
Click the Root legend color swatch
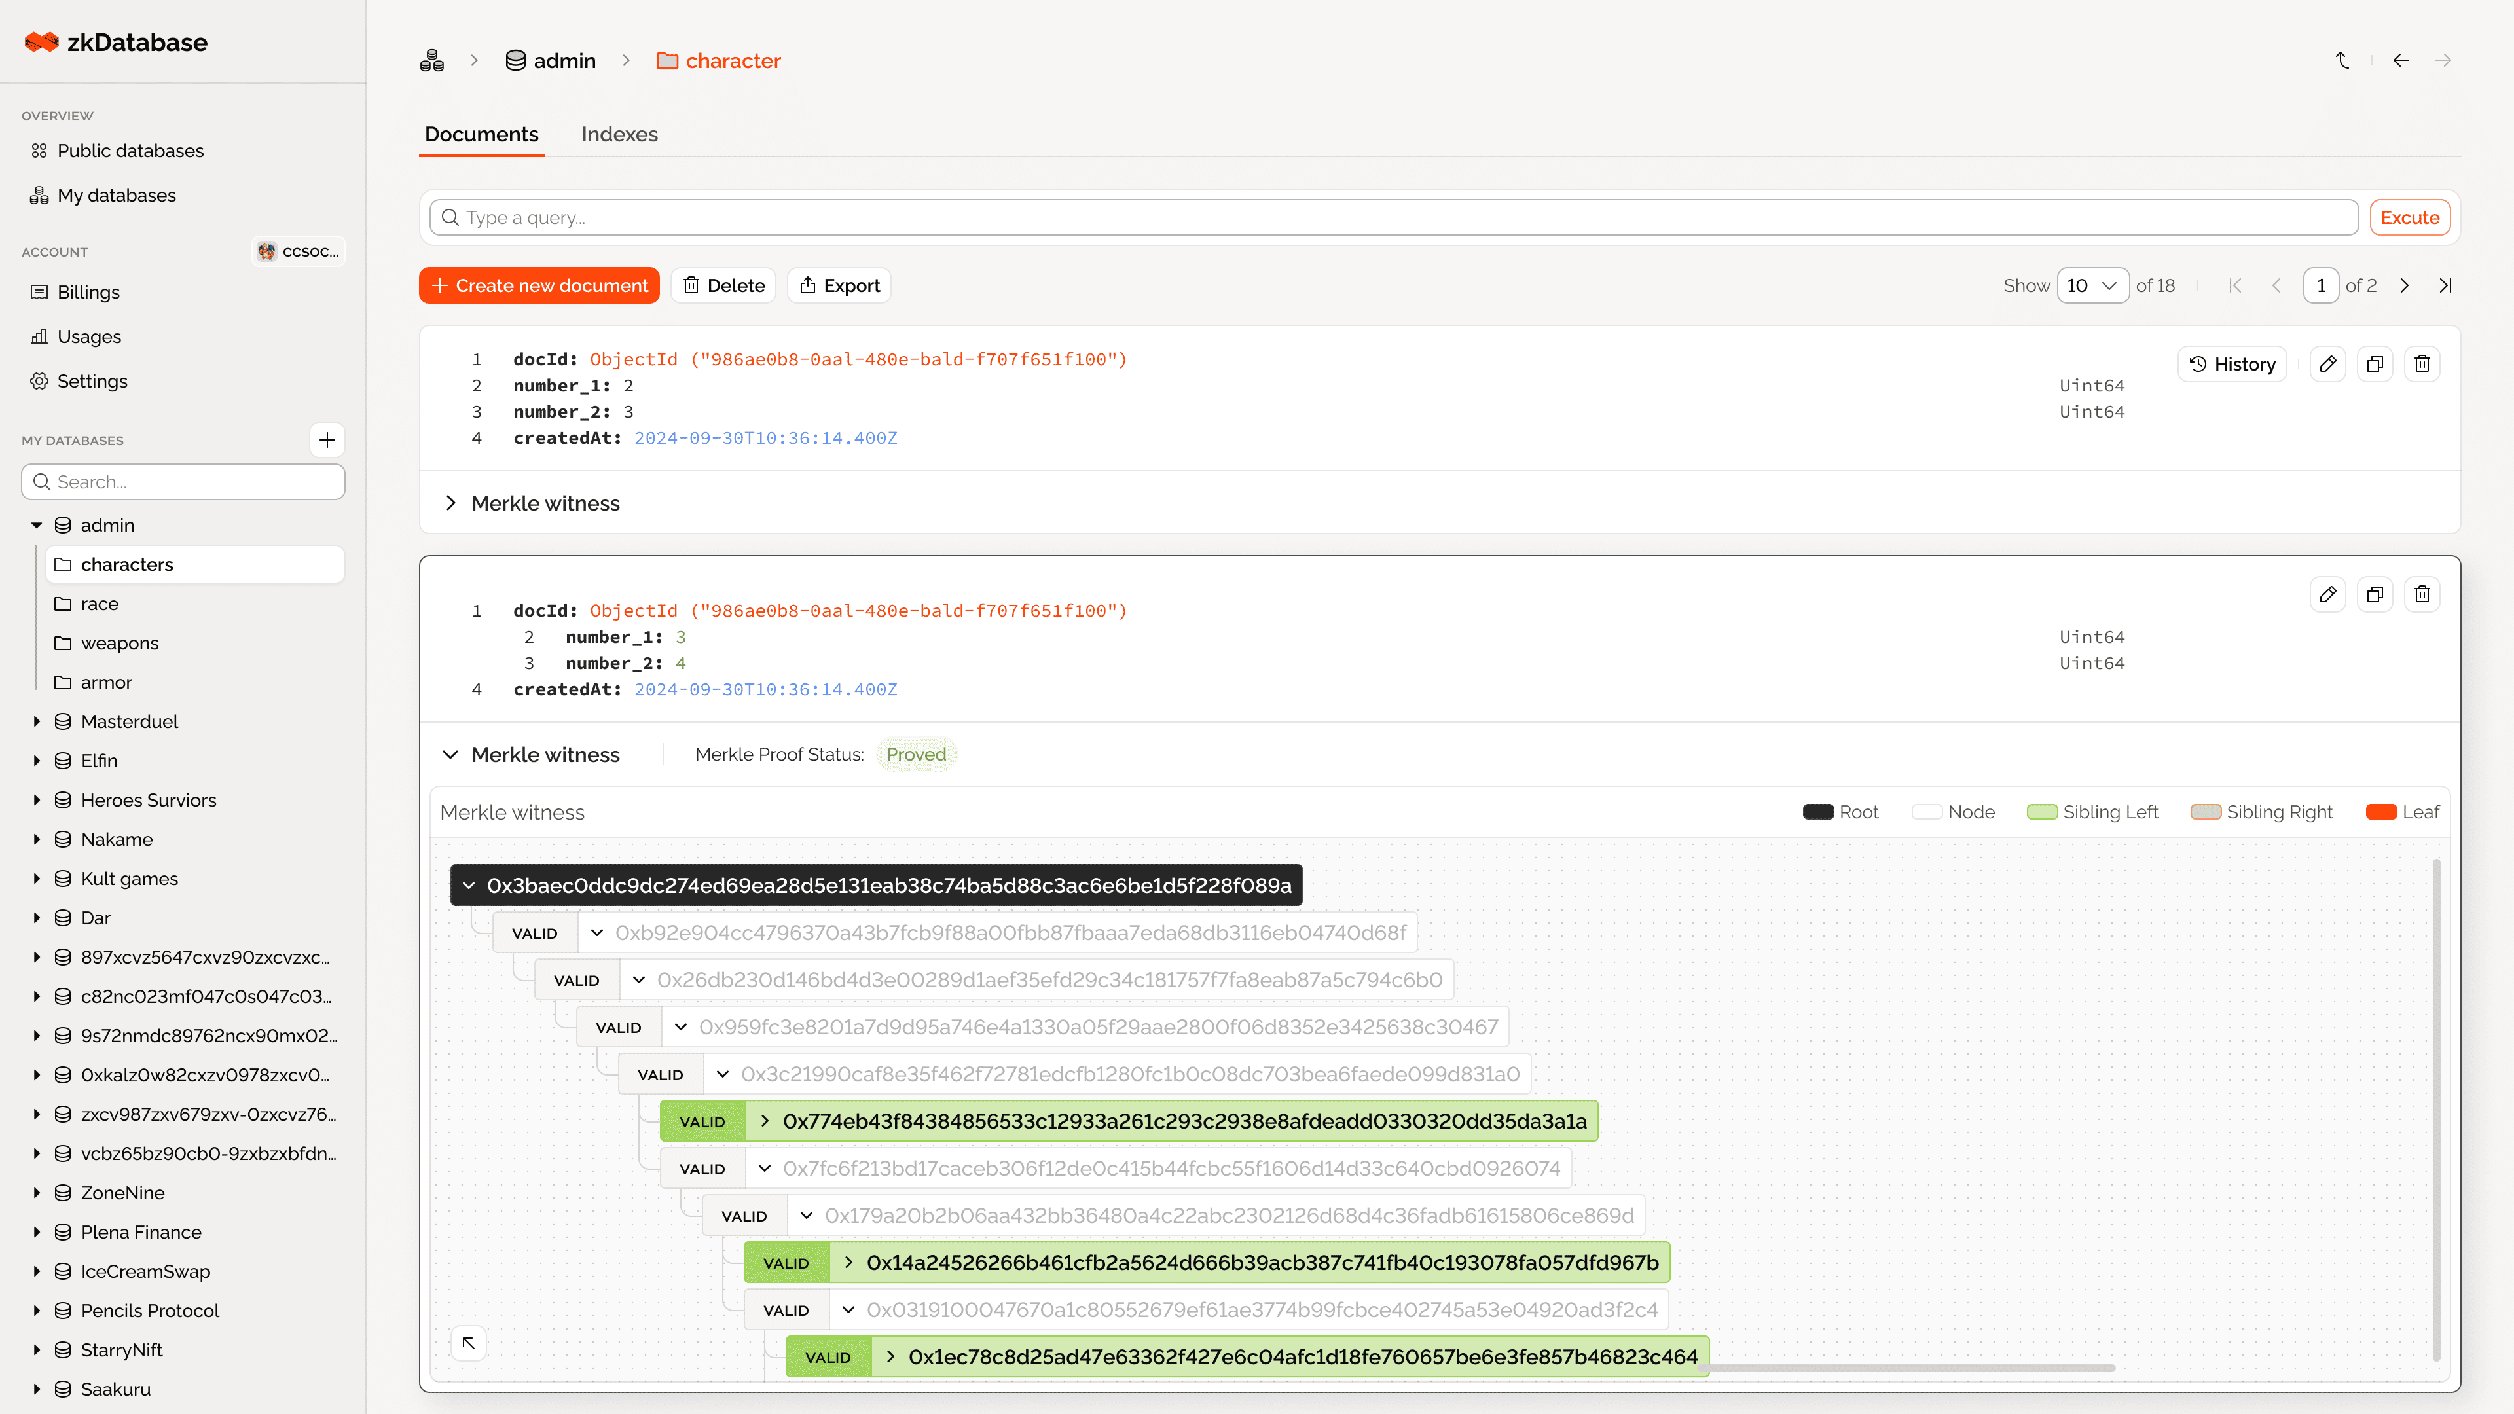click(1818, 812)
